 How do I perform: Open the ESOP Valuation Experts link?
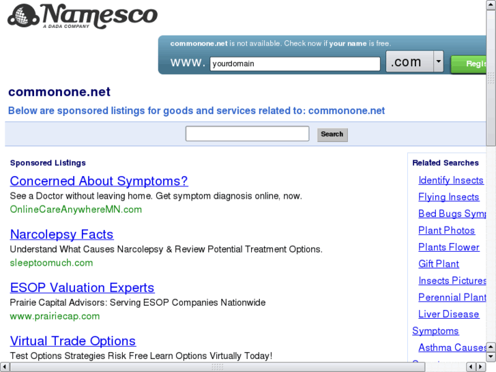coord(83,288)
